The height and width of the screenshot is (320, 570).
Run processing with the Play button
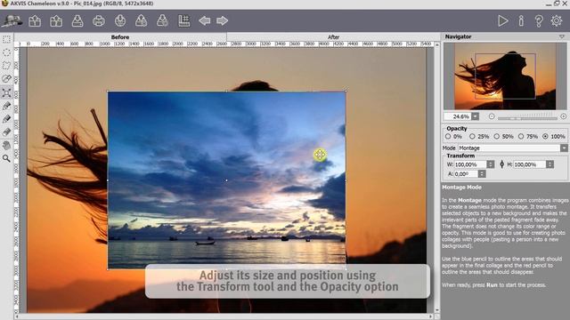[x=502, y=21]
